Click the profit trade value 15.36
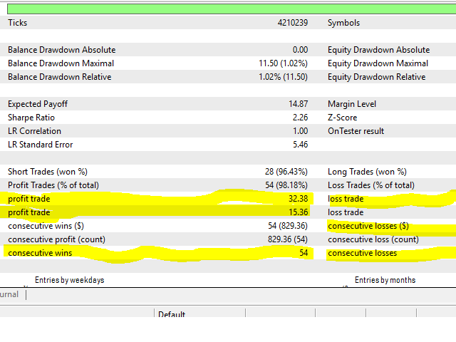This screenshot has height=342, width=456. tap(298, 212)
